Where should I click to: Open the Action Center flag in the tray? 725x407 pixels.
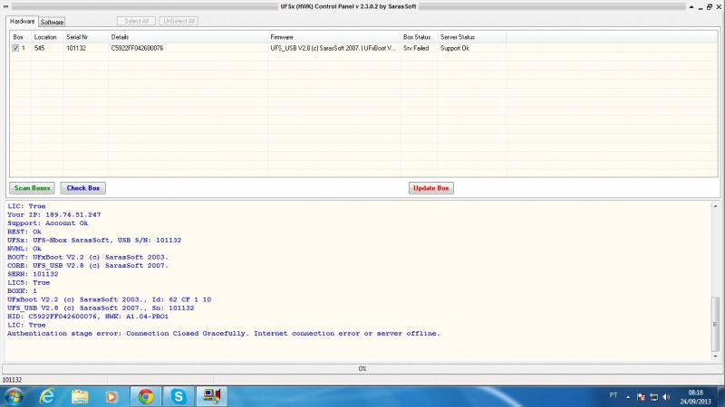click(x=641, y=397)
